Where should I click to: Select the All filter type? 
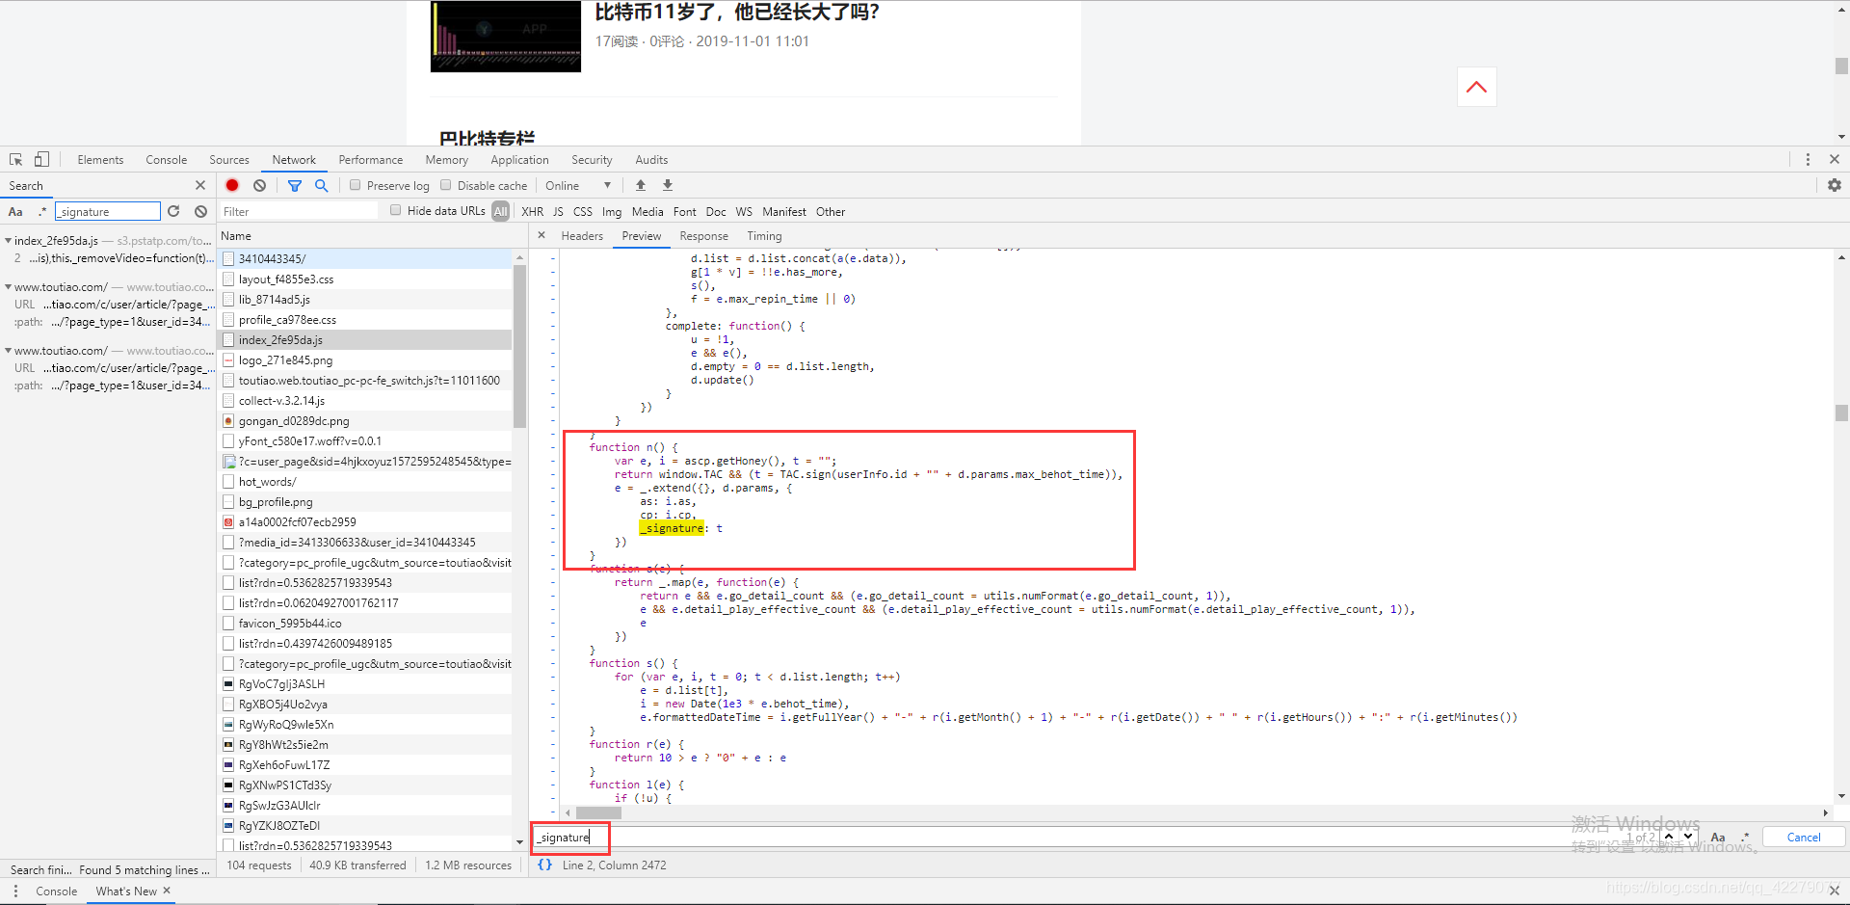click(500, 211)
